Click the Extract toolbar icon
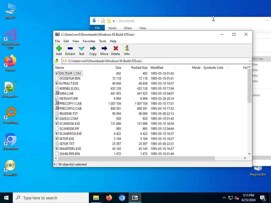Image resolution: width=271 pixels, height=203 pixels. pos(70,50)
